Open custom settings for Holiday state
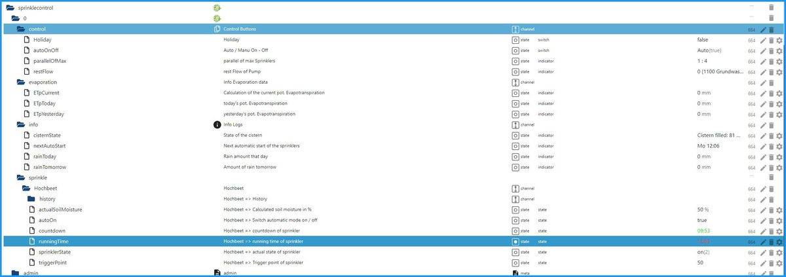The width and height of the screenshot is (786, 277). coord(779,40)
